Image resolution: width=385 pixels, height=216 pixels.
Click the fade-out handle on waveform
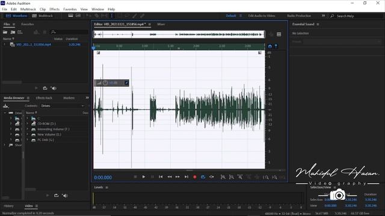260,53
